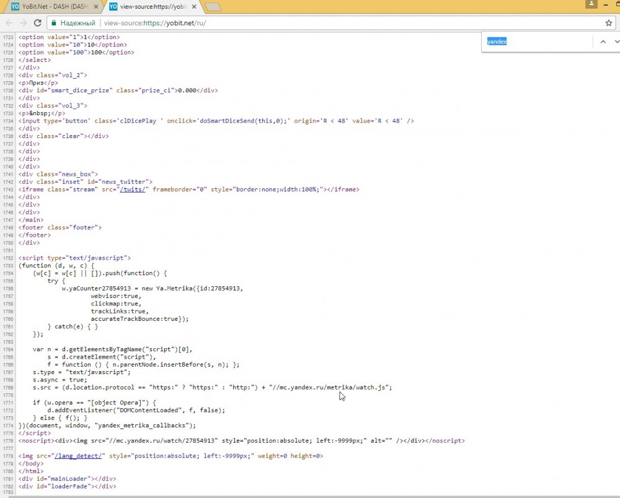
Task: Click the address bar URL
Action: (155, 23)
